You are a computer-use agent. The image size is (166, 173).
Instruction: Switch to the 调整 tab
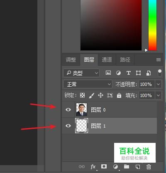[71, 60]
